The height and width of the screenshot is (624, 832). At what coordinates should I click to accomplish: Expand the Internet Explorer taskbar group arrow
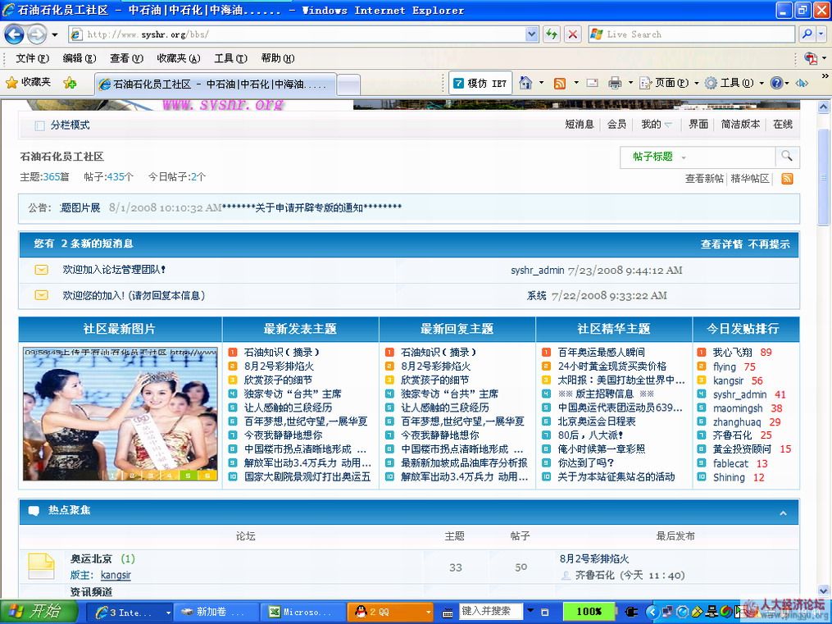(x=168, y=613)
